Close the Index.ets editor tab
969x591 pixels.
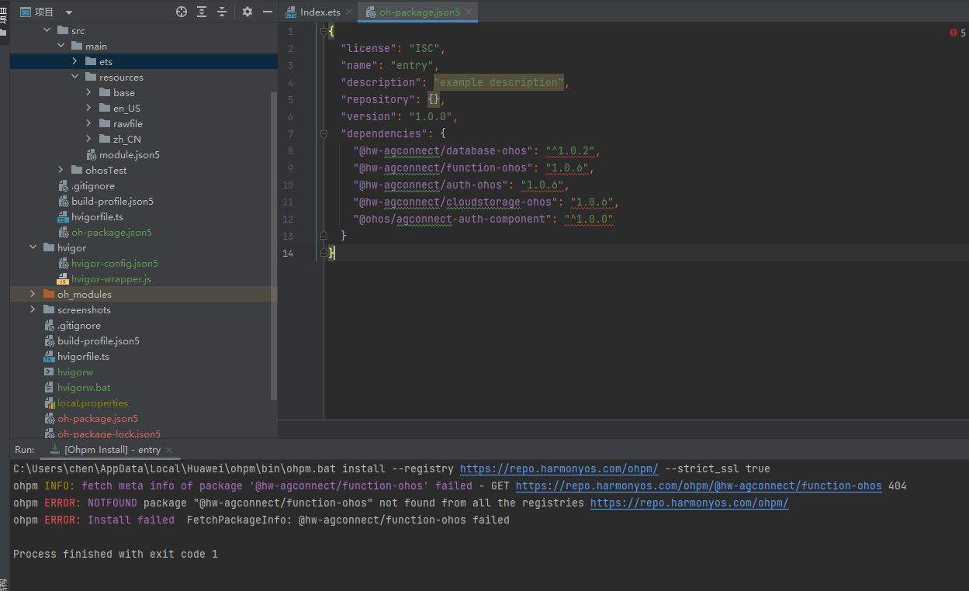click(348, 12)
